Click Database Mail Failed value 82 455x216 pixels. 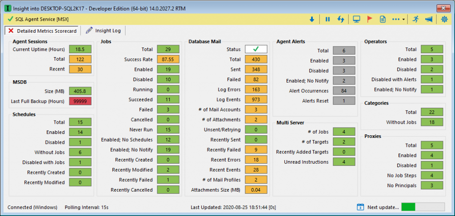click(256, 79)
